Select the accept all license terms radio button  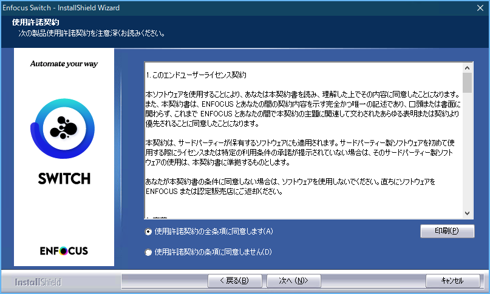pyautogui.click(x=148, y=232)
